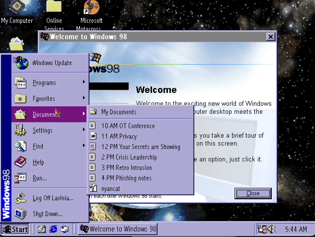This screenshot has height=237, width=315.
Task: Click the Welcome to Windows 98 title bar
Action: 157,37
